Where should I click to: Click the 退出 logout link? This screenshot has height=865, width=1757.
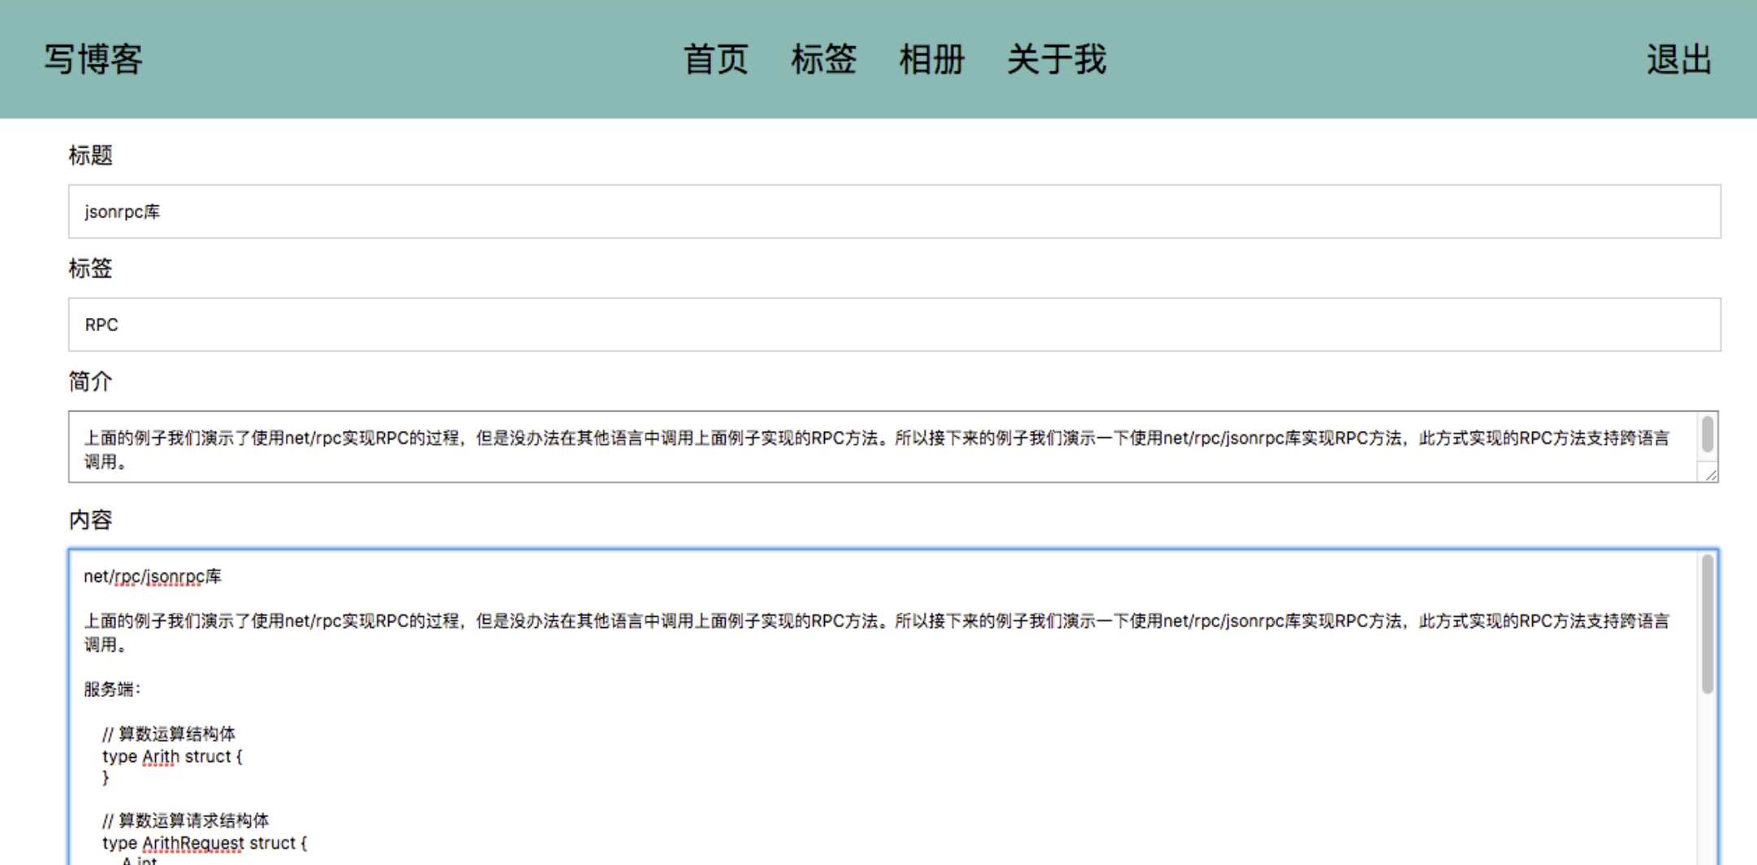pos(1678,59)
